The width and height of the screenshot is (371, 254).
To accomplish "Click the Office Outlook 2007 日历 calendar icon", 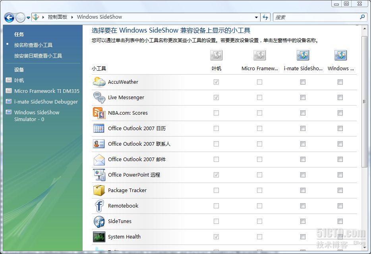I will click(99, 128).
